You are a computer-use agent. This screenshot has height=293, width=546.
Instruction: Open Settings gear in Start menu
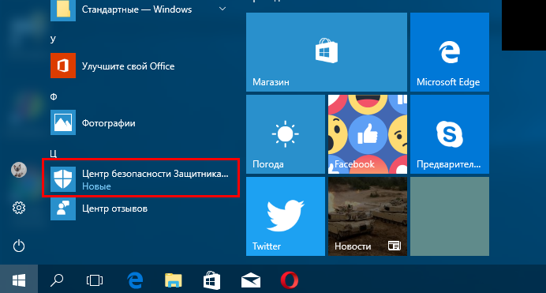click(19, 208)
